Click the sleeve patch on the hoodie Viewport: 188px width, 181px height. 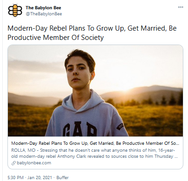click(x=121, y=127)
